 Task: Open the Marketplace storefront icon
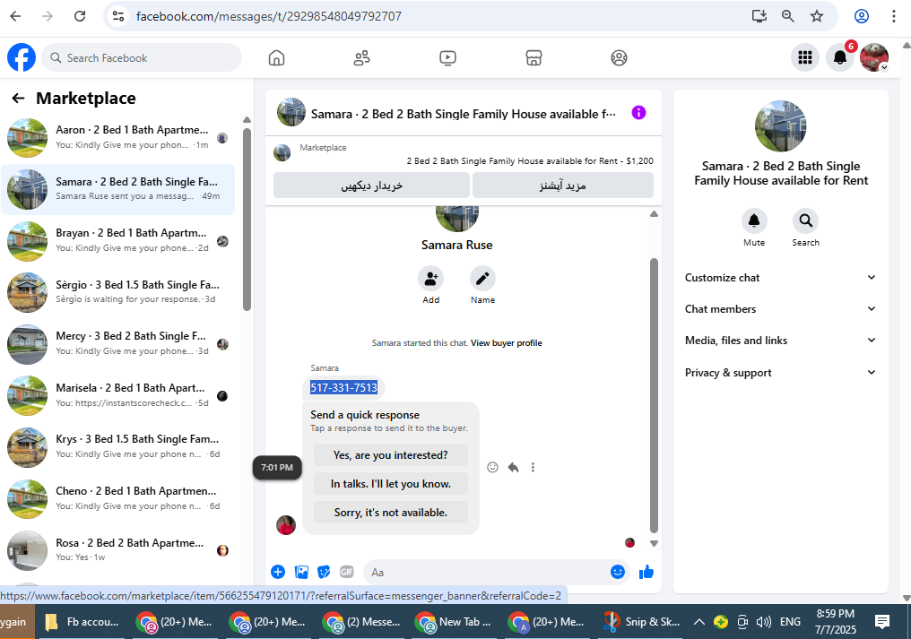pos(534,57)
